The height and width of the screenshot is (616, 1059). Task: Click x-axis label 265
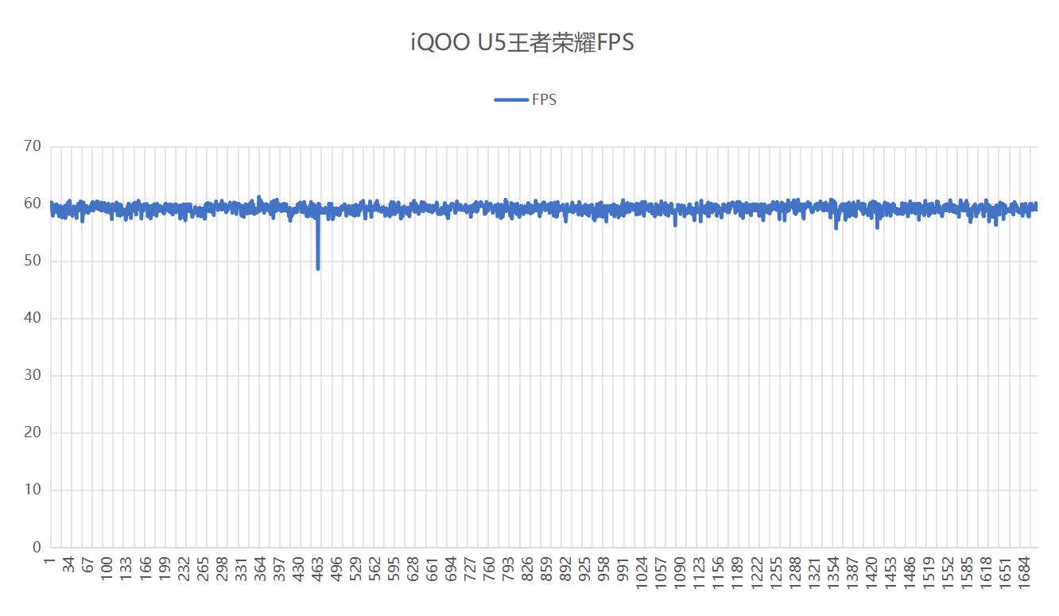pos(204,569)
